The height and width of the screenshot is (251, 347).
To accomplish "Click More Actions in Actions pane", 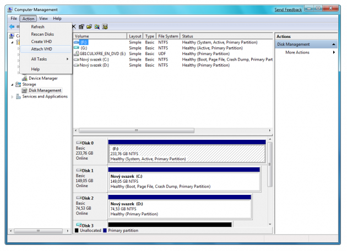I will click(x=297, y=52).
